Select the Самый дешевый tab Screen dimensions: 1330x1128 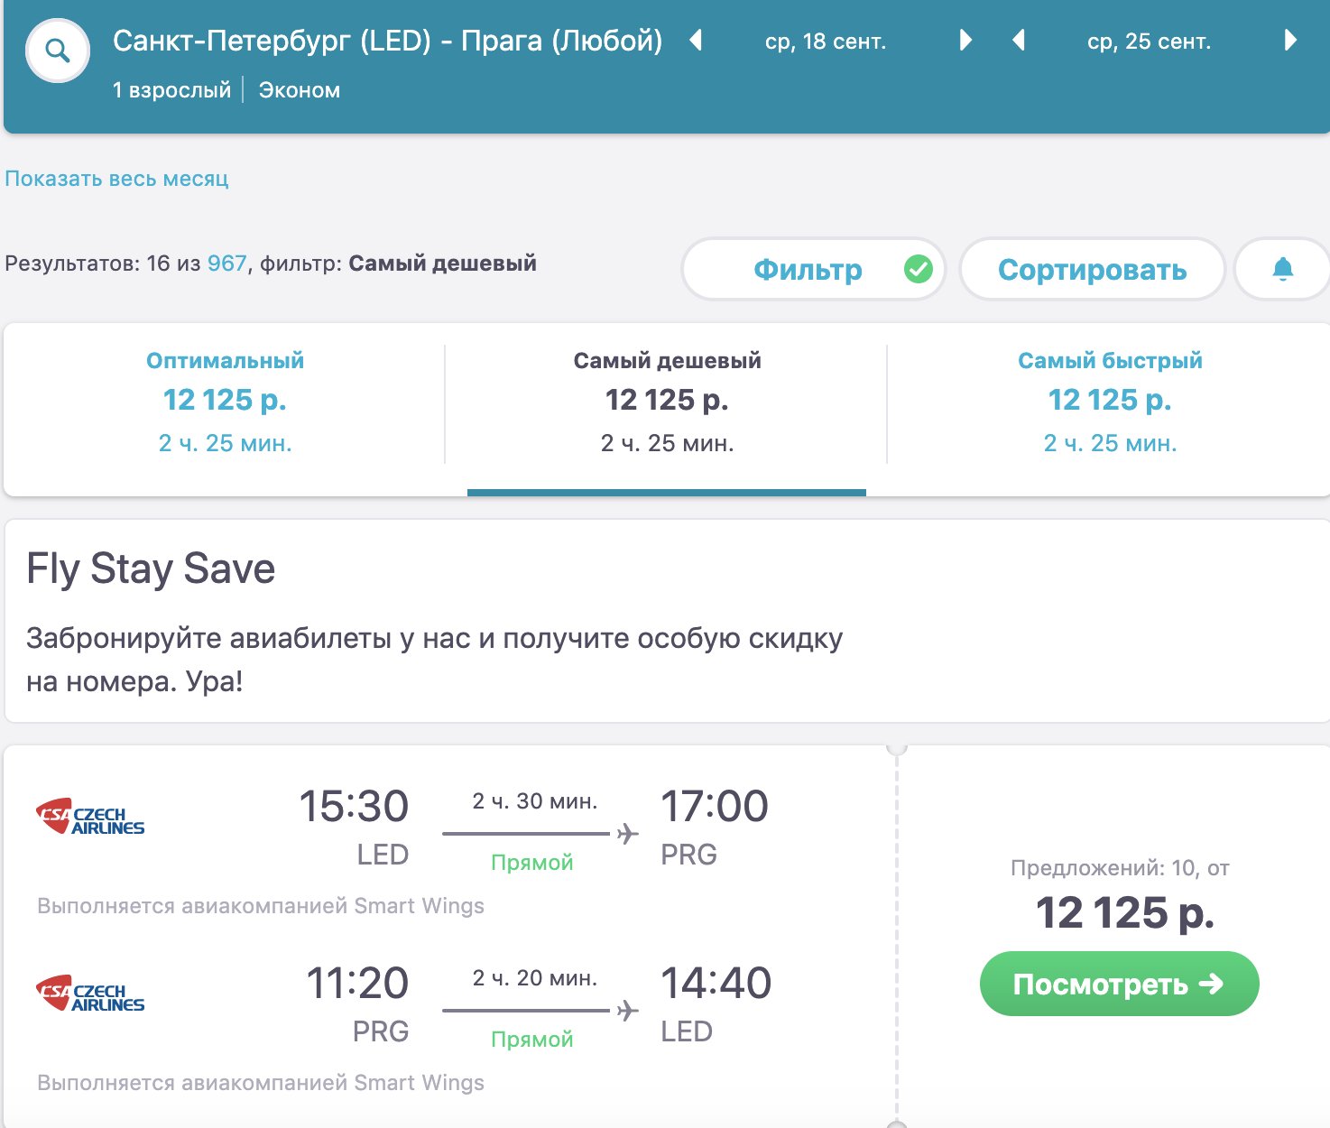(667, 402)
